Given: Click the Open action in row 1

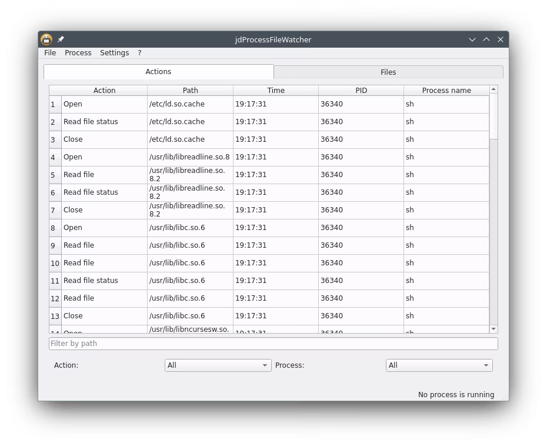Looking at the screenshot, I should point(104,104).
